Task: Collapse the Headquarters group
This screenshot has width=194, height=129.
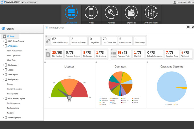Action: 4,79
